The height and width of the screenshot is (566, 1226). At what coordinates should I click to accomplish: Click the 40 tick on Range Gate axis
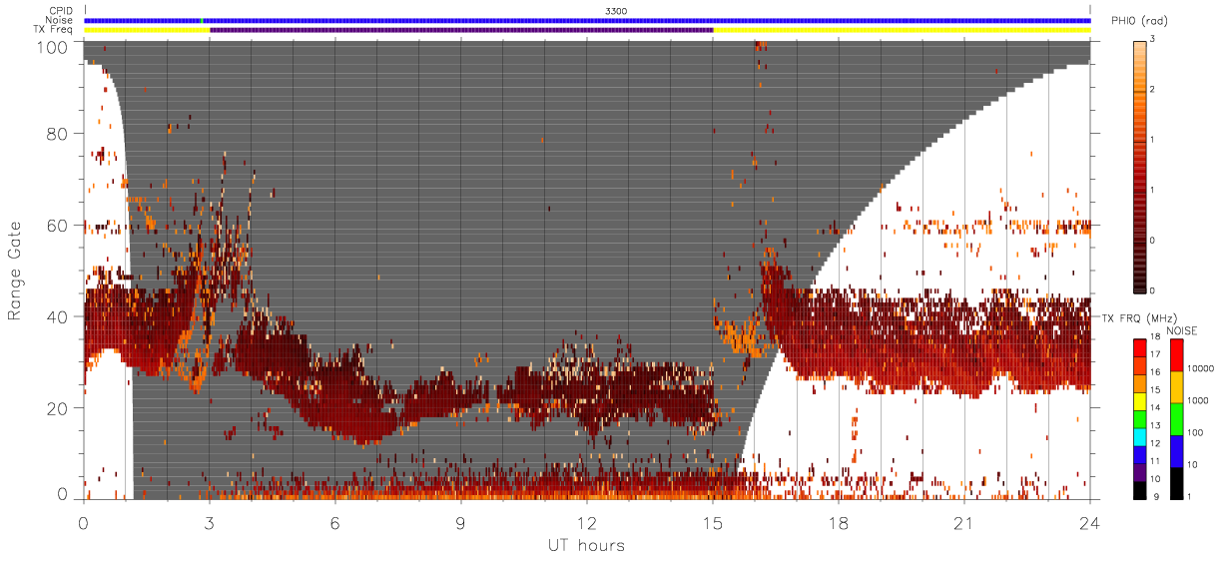tap(58, 316)
